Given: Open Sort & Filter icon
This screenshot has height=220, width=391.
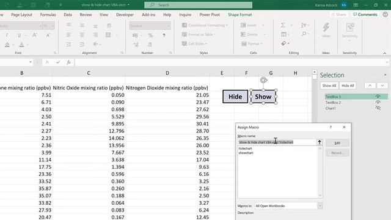Looking at the screenshot, I should (304, 25).
